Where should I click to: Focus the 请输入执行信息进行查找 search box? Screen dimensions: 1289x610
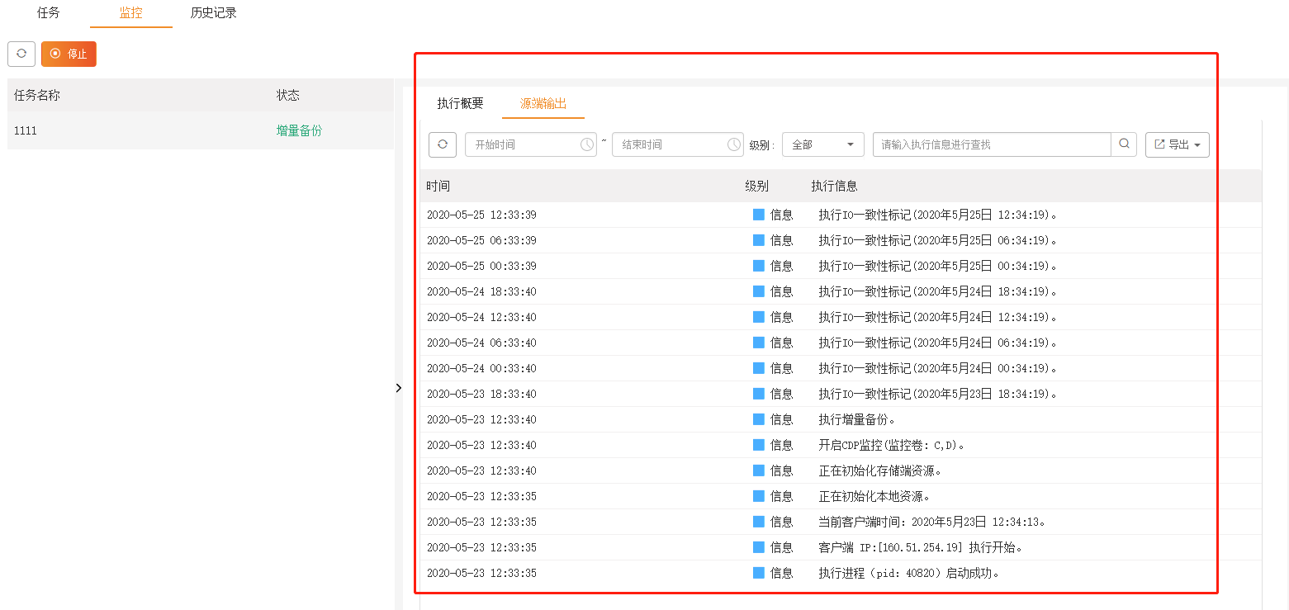(992, 144)
